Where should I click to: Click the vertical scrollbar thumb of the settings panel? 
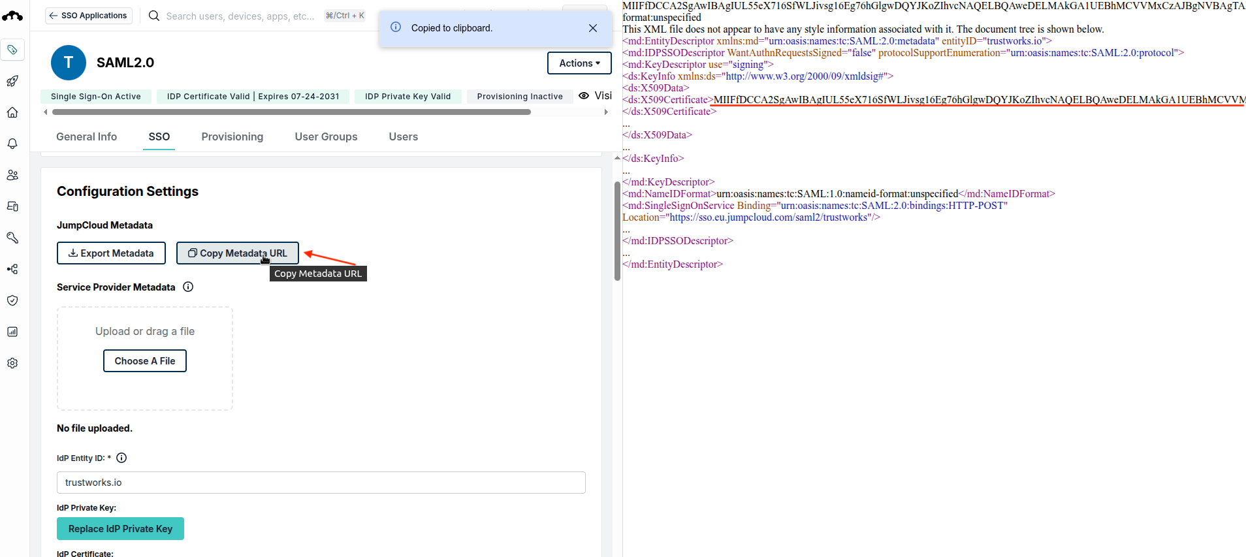[x=617, y=231]
